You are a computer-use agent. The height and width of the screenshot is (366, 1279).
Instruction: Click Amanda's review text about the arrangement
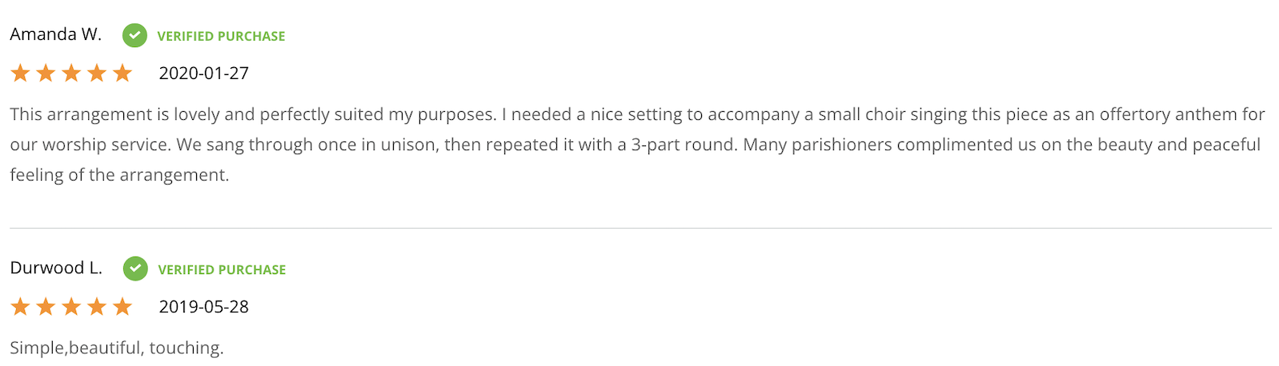(x=638, y=145)
